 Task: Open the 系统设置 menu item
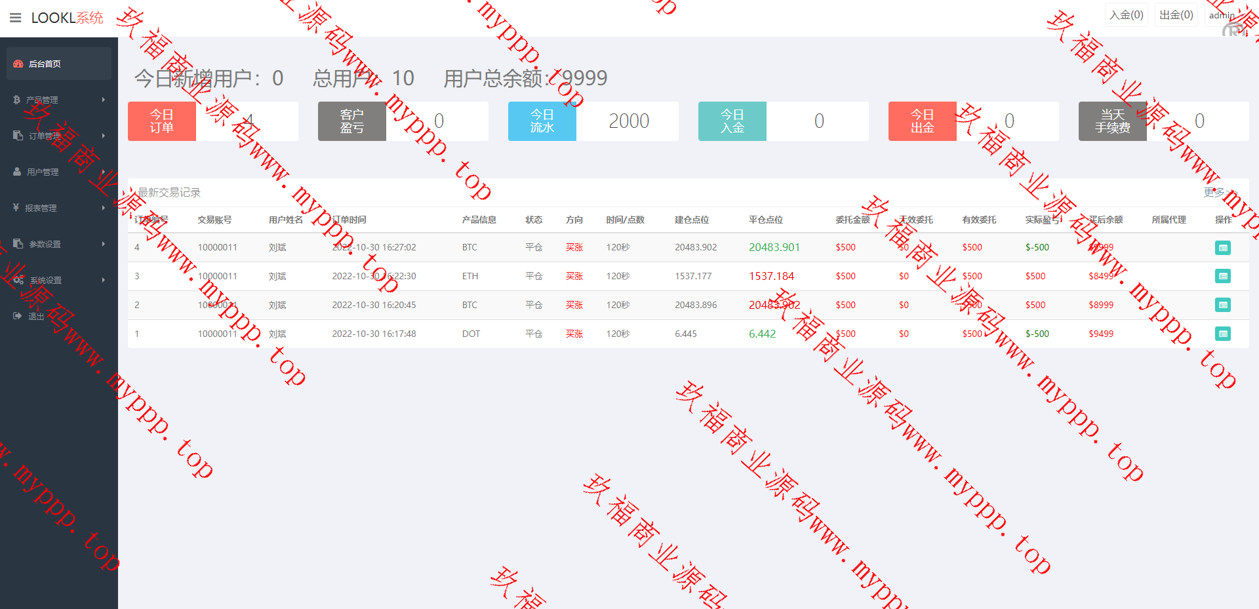[x=45, y=280]
